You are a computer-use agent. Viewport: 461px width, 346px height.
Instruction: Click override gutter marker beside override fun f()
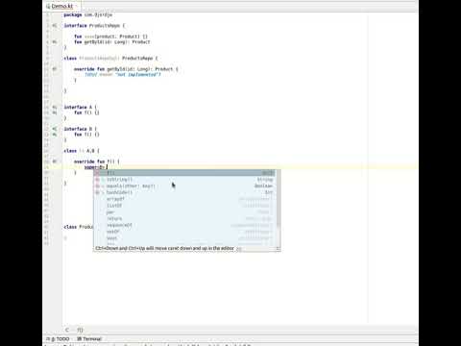55,161
